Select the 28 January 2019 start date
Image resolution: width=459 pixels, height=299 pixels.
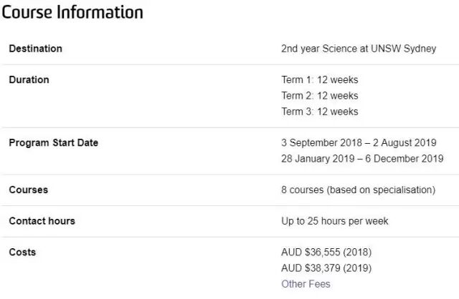[x=317, y=159]
